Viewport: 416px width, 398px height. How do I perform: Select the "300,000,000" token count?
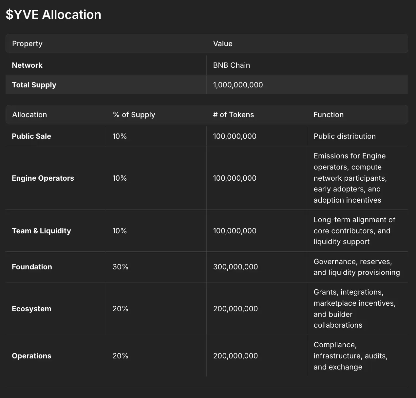coord(236,267)
